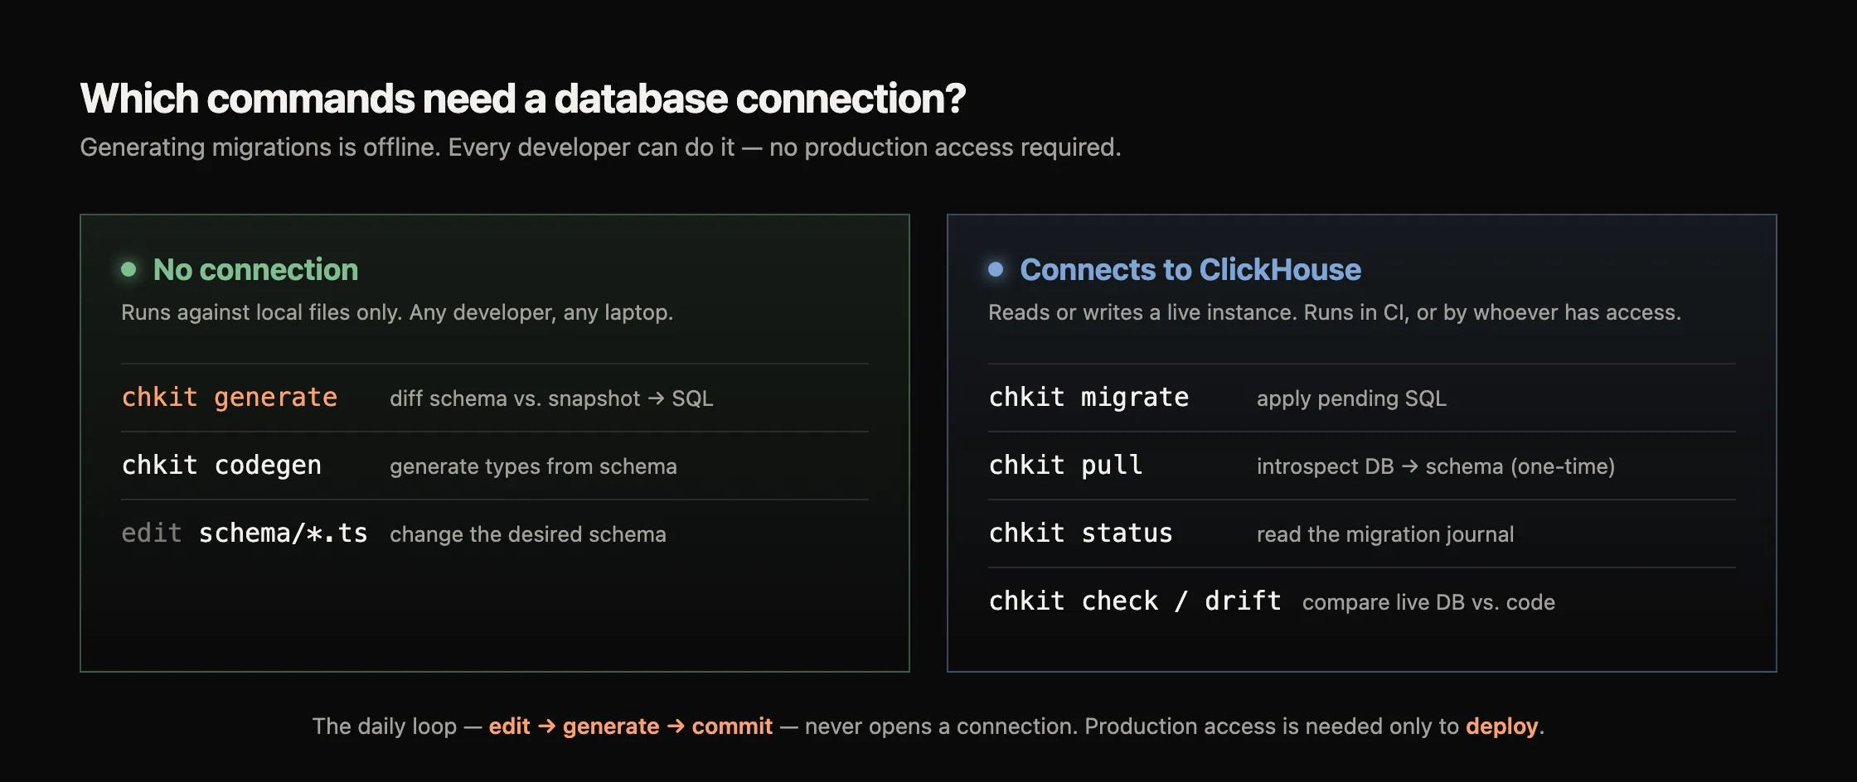Image resolution: width=1857 pixels, height=782 pixels.
Task: Click 'generate types from schema' description
Action: [533, 466]
